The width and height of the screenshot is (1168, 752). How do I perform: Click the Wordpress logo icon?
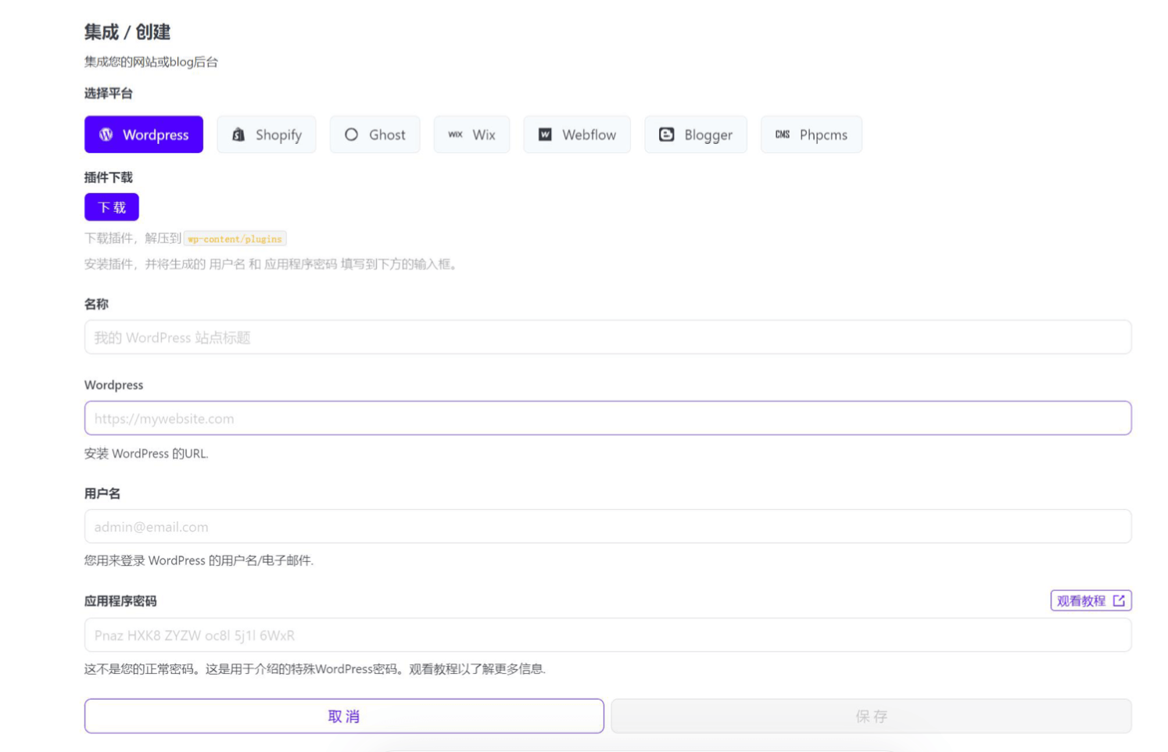click(x=106, y=134)
